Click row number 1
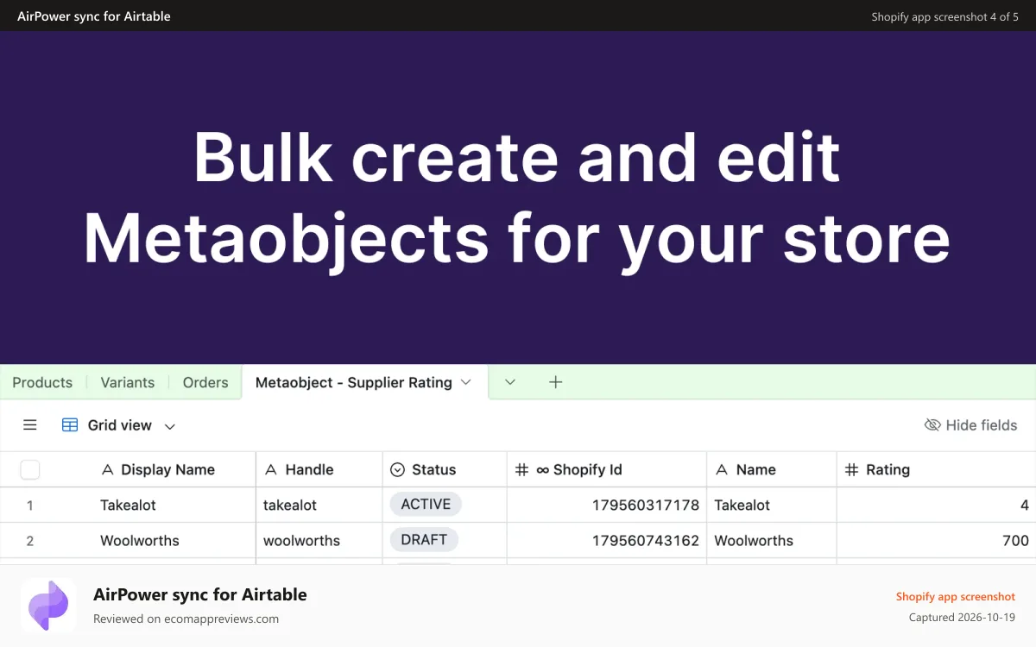Screen dimensions: 1036x647 click(30, 506)
